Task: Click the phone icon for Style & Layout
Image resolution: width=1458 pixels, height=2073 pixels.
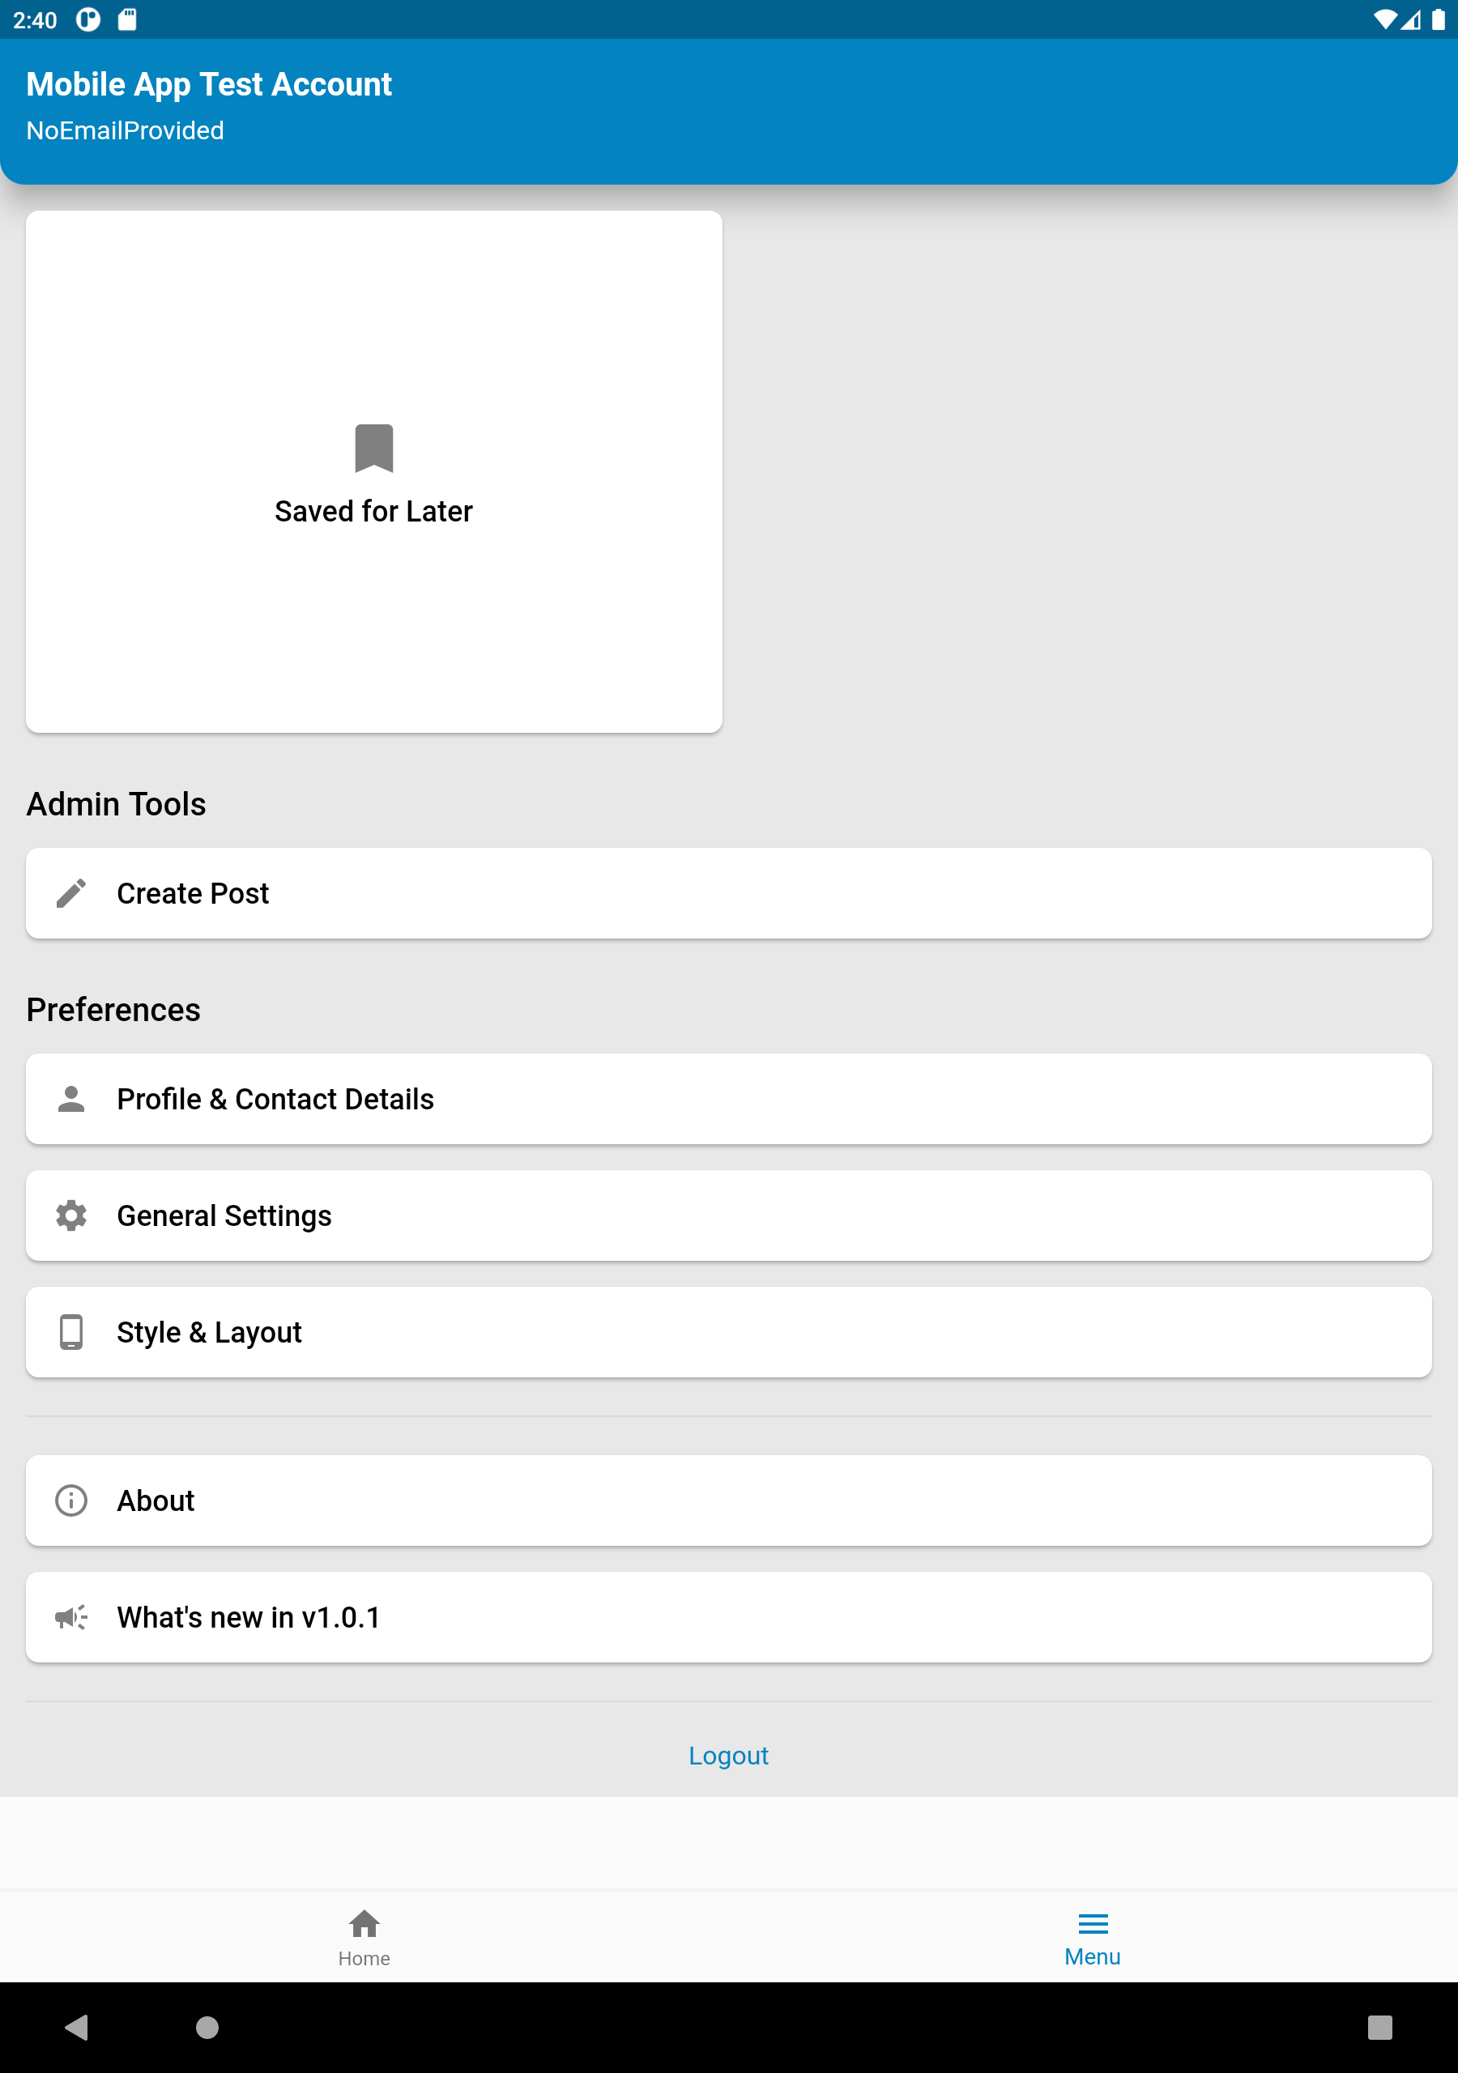Action: point(71,1332)
